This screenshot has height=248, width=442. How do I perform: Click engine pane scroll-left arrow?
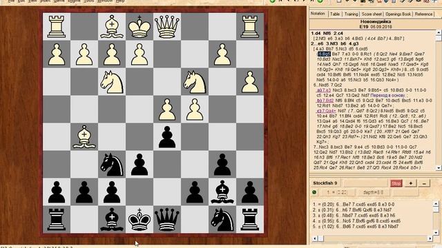pyautogui.click(x=315, y=238)
